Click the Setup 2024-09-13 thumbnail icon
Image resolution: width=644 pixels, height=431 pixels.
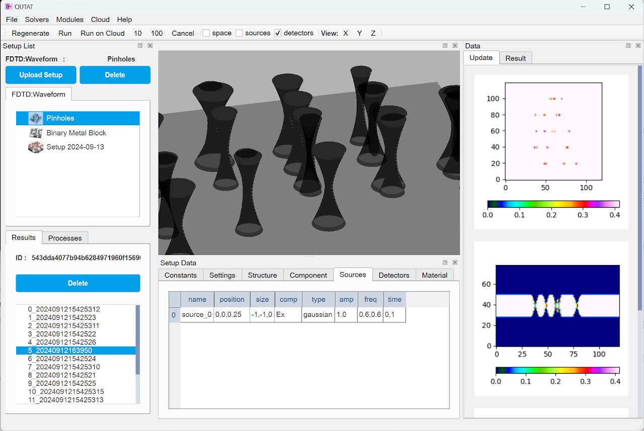coord(35,147)
